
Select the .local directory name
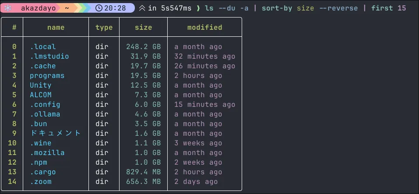pos(42,47)
